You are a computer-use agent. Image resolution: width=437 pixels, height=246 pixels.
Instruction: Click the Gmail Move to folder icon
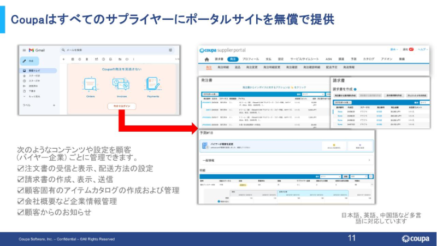120,59
